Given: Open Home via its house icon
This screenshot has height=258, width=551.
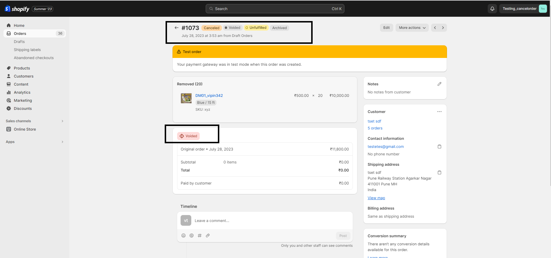Looking at the screenshot, I should [x=9, y=25].
